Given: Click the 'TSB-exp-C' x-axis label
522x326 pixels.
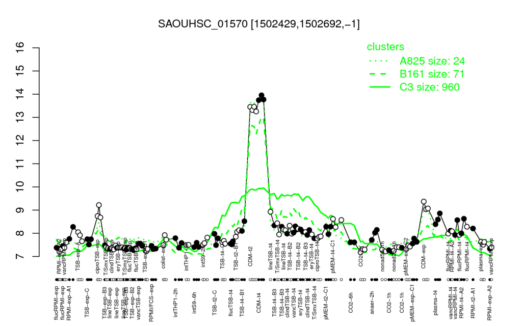Looking at the screenshot, I should (x=87, y=304).
